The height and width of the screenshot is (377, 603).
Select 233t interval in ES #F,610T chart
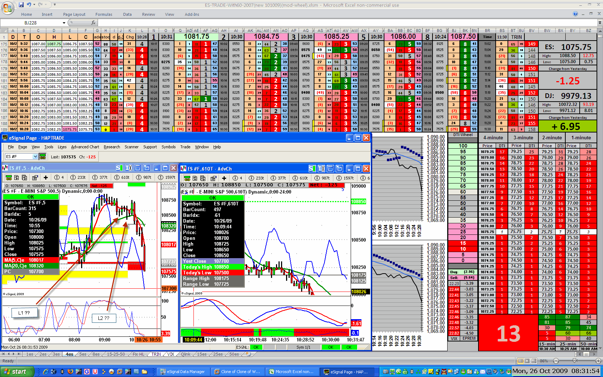tap(257, 178)
